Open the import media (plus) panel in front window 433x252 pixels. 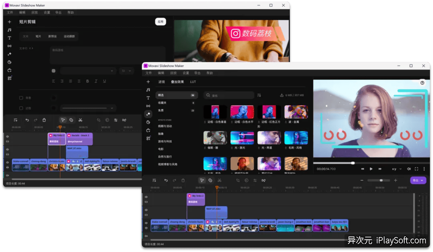click(148, 82)
